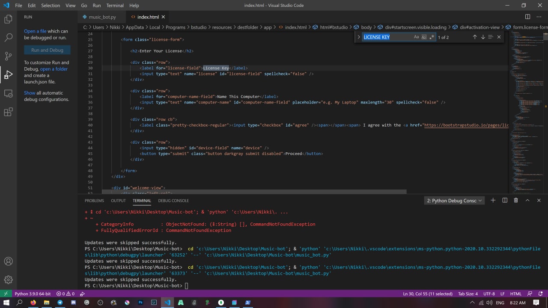
Task: Open the Manage gear icon
Action: pyautogui.click(x=8, y=280)
